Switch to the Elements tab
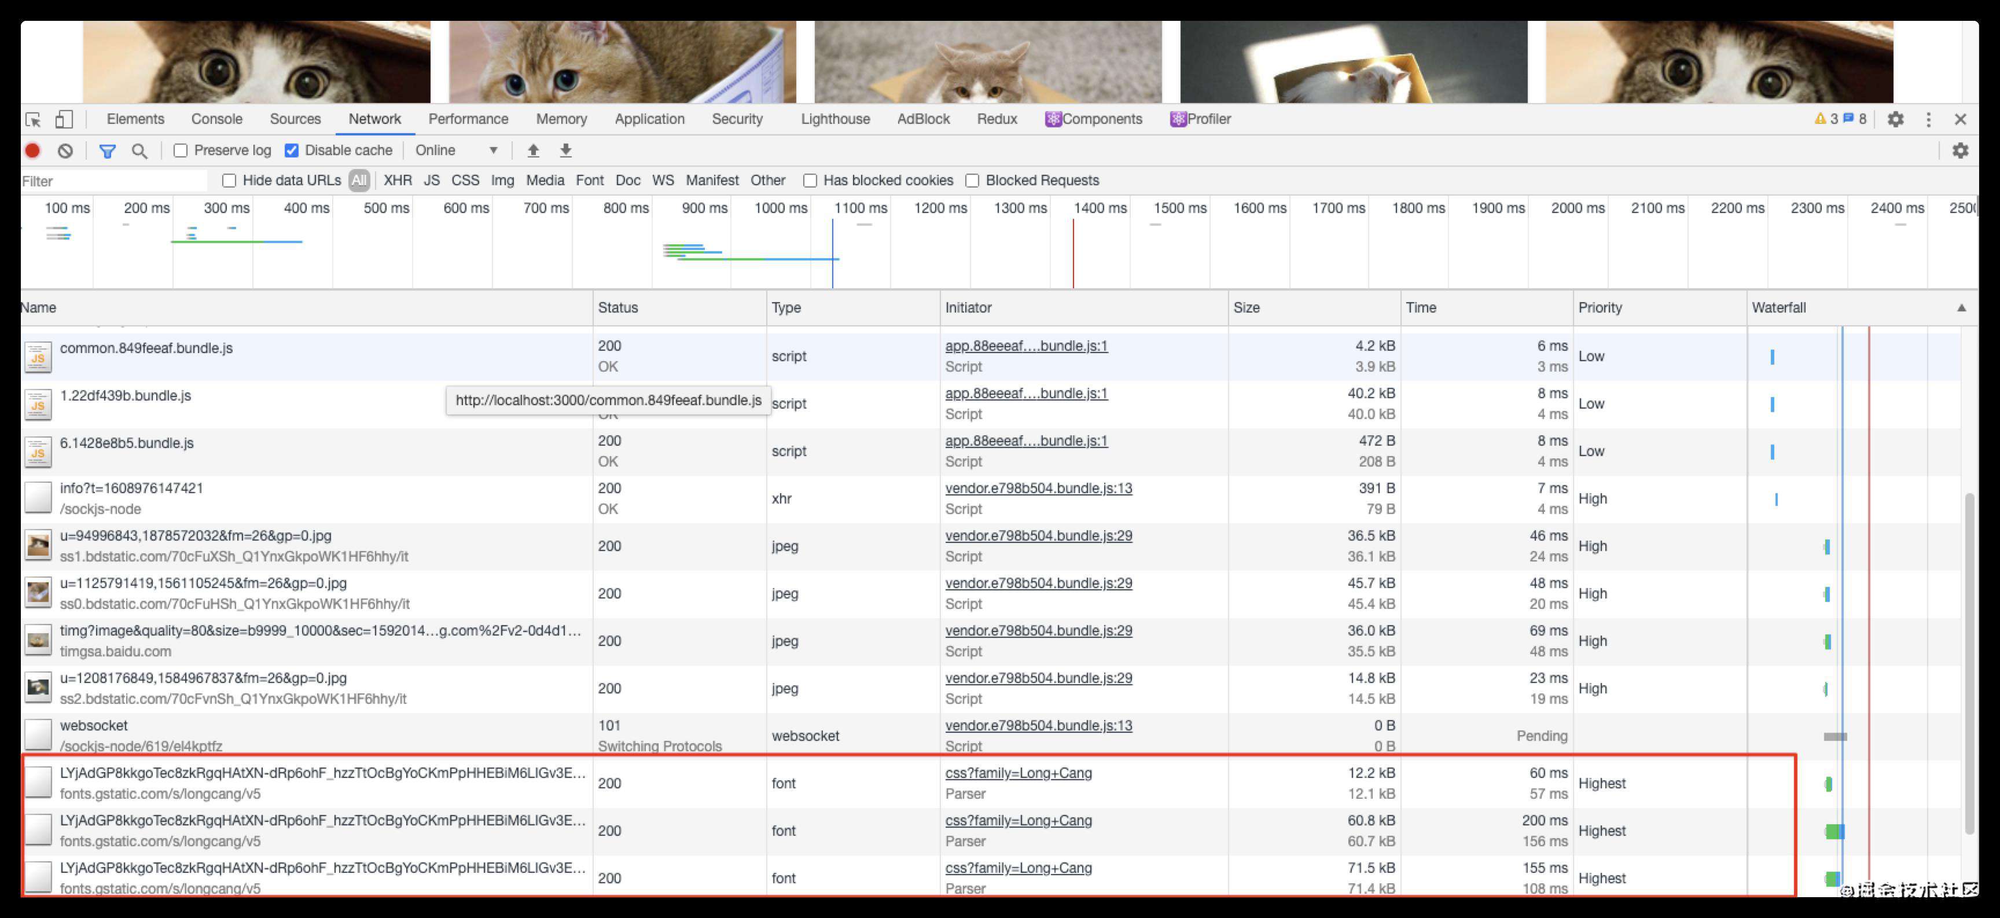Image resolution: width=2000 pixels, height=918 pixels. point(135,119)
